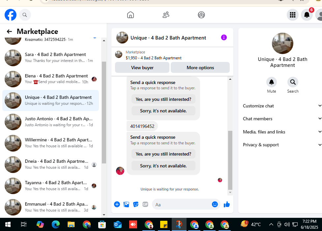This screenshot has height=231, width=322.
Task: Send upper 'Sorry, it's not available.' reply
Action: coord(163,111)
